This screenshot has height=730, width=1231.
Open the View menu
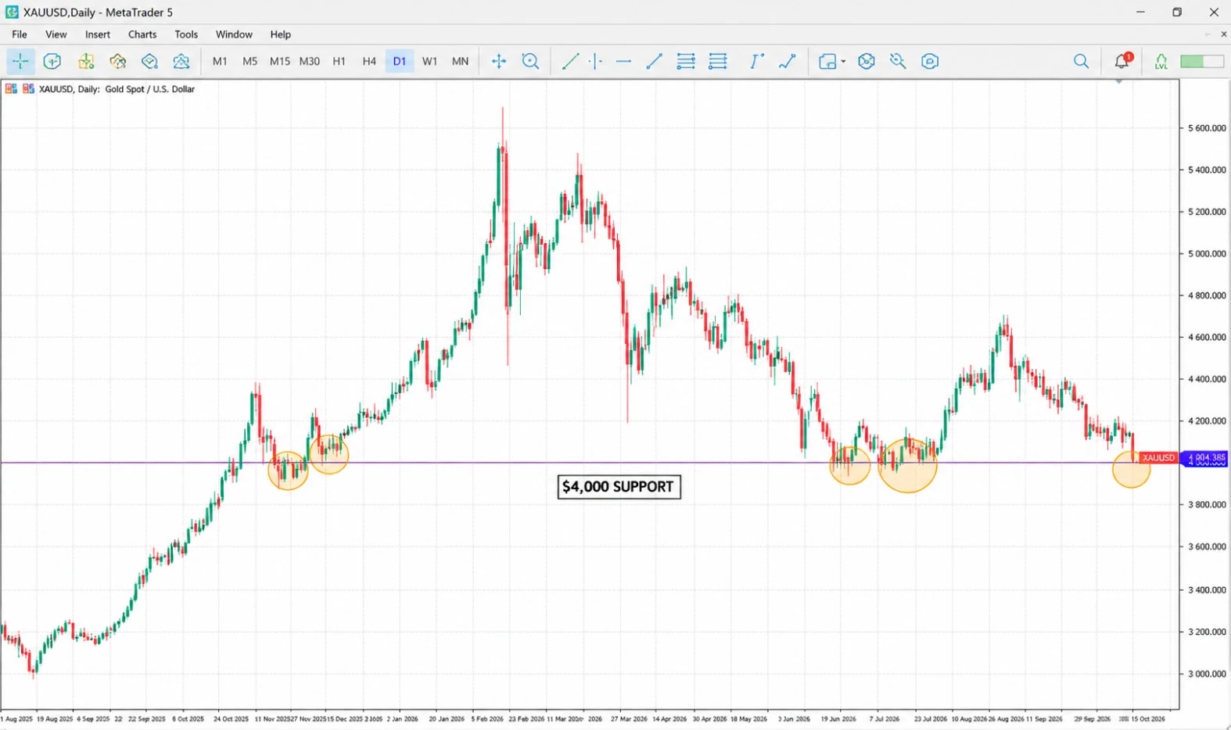pyautogui.click(x=56, y=34)
